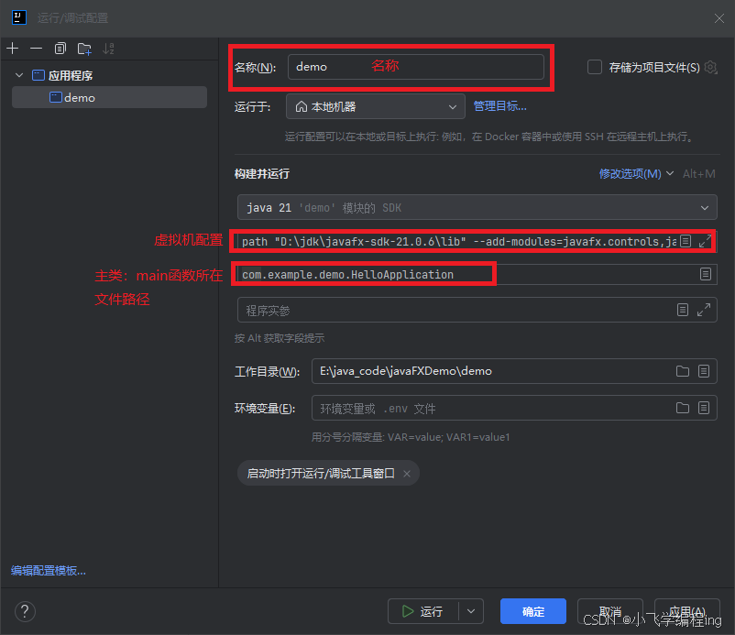Close the 运行/调试配置 dialog

(719, 18)
